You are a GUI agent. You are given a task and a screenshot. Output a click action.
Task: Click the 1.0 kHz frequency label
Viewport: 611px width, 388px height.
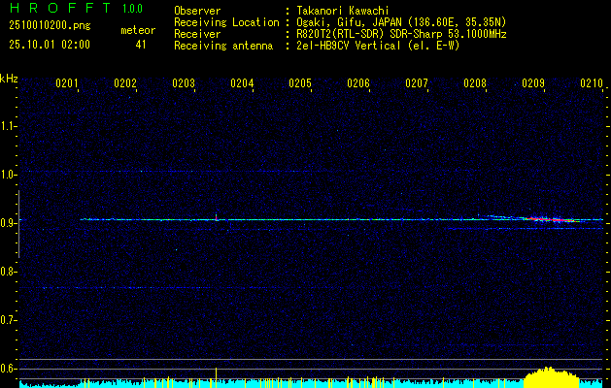8,175
